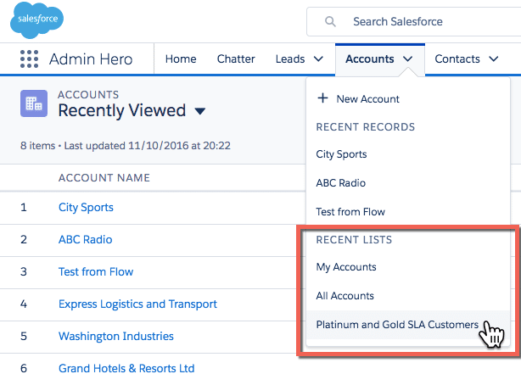Open the Chatter tab
Image resolution: width=521 pixels, height=385 pixels.
(x=236, y=59)
